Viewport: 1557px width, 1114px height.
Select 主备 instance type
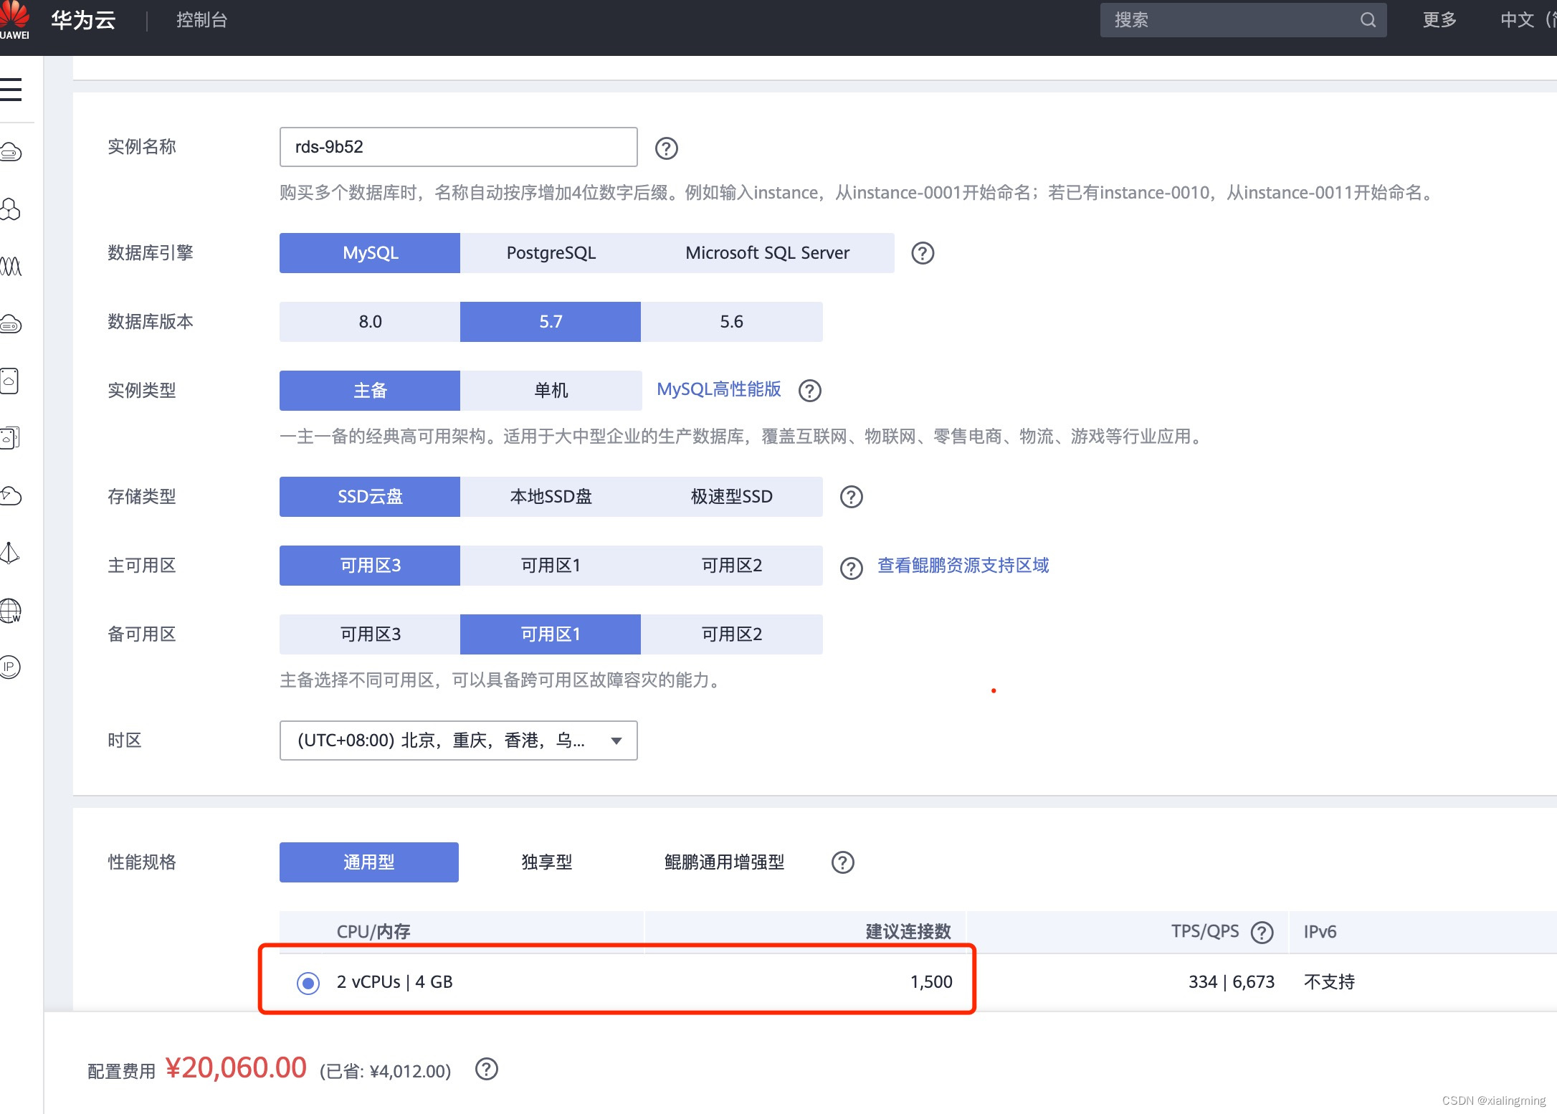pos(370,391)
